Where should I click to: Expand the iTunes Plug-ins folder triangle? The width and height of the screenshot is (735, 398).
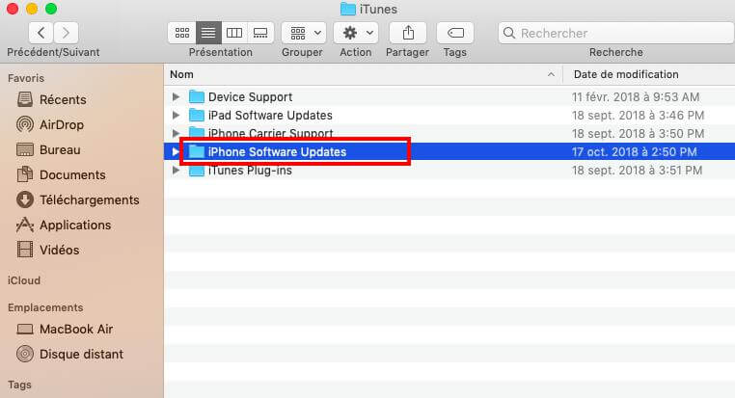176,170
